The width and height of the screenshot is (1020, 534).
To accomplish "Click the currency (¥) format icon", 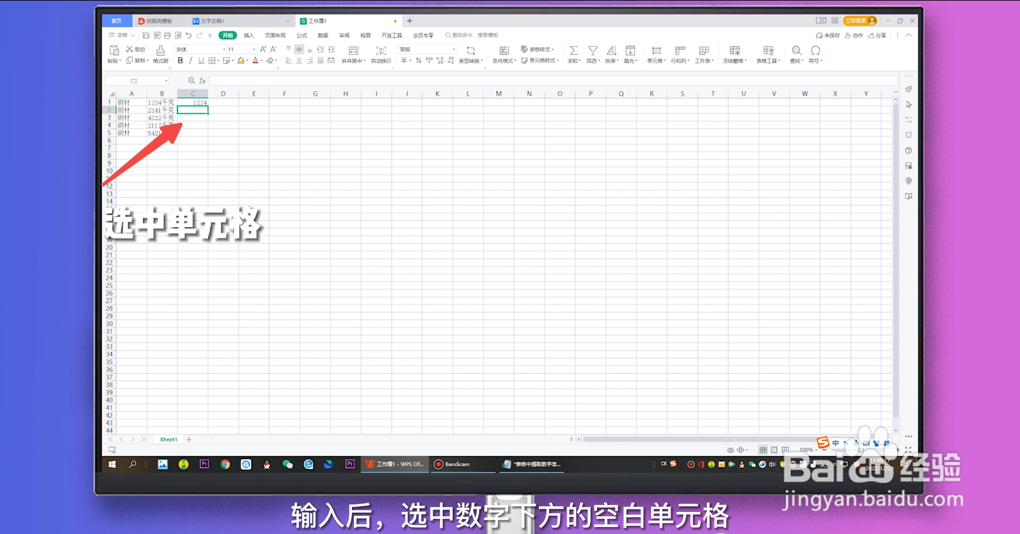I will coord(404,61).
